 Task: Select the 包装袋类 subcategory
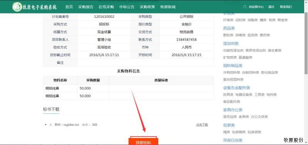(254, 132)
